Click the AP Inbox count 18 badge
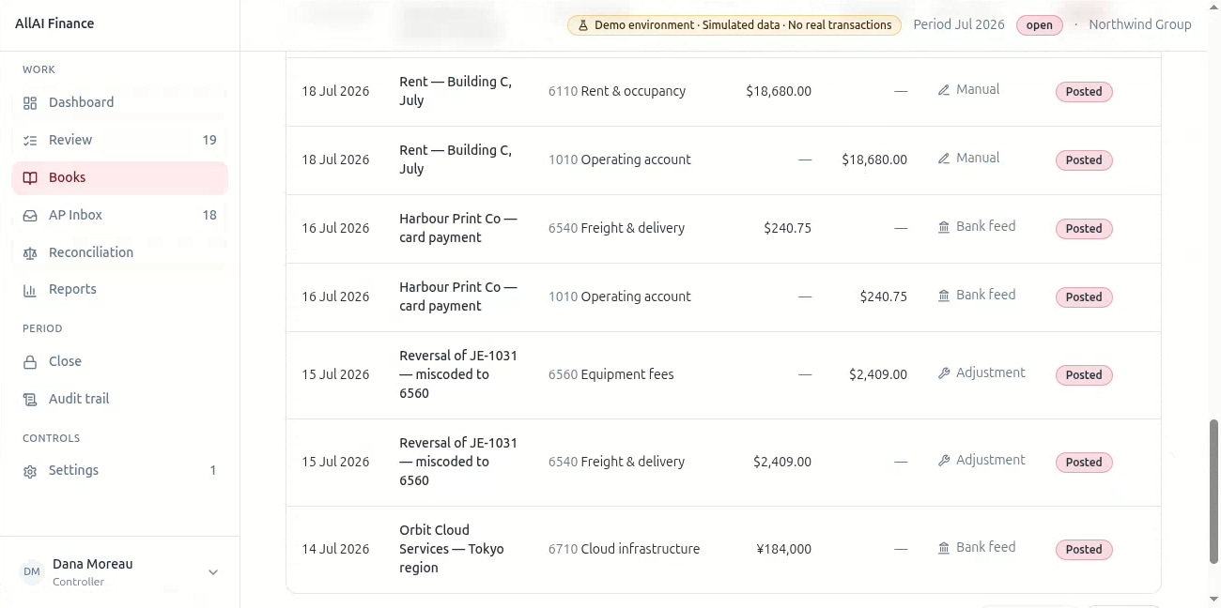Image resolution: width=1221 pixels, height=608 pixels. (209, 215)
